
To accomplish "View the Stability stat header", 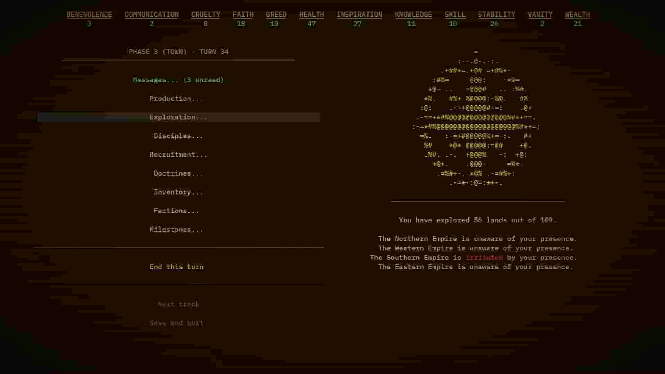I will point(496,15).
